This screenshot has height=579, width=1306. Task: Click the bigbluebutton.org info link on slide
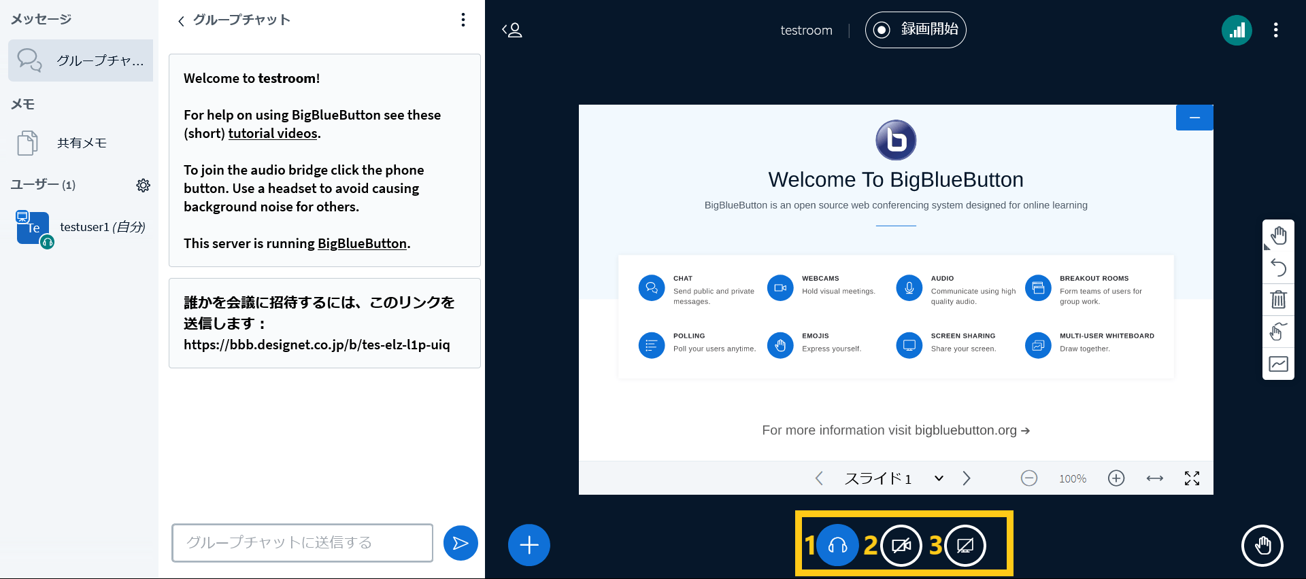click(x=972, y=430)
